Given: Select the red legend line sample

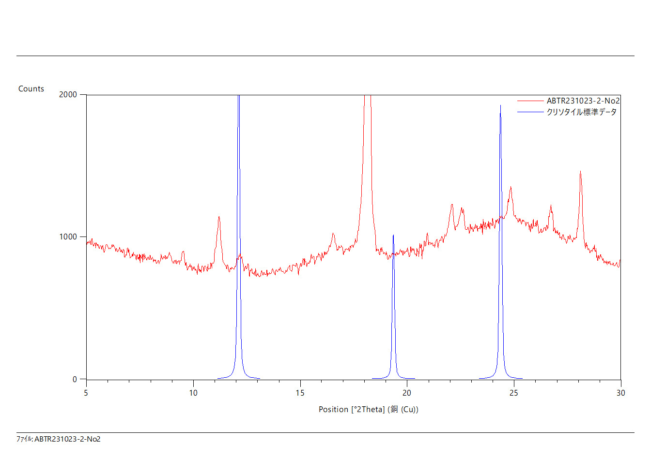Looking at the screenshot, I should point(530,101).
